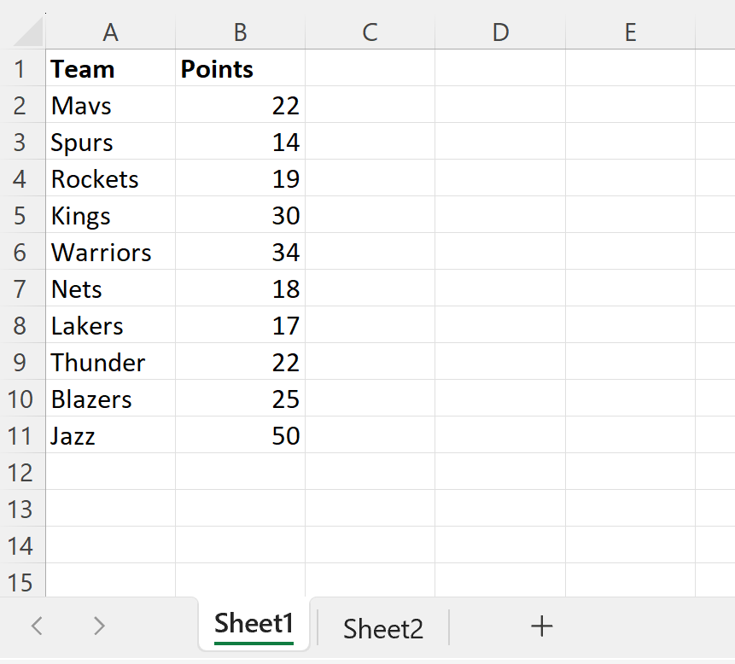
Task: Select column B header
Action: coord(240,32)
